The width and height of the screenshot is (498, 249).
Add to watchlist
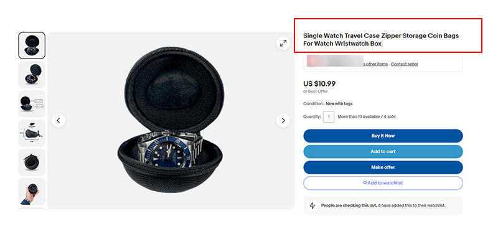(x=383, y=183)
